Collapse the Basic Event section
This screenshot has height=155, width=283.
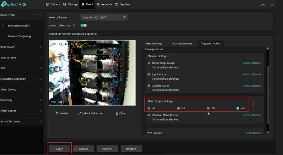click(40, 15)
